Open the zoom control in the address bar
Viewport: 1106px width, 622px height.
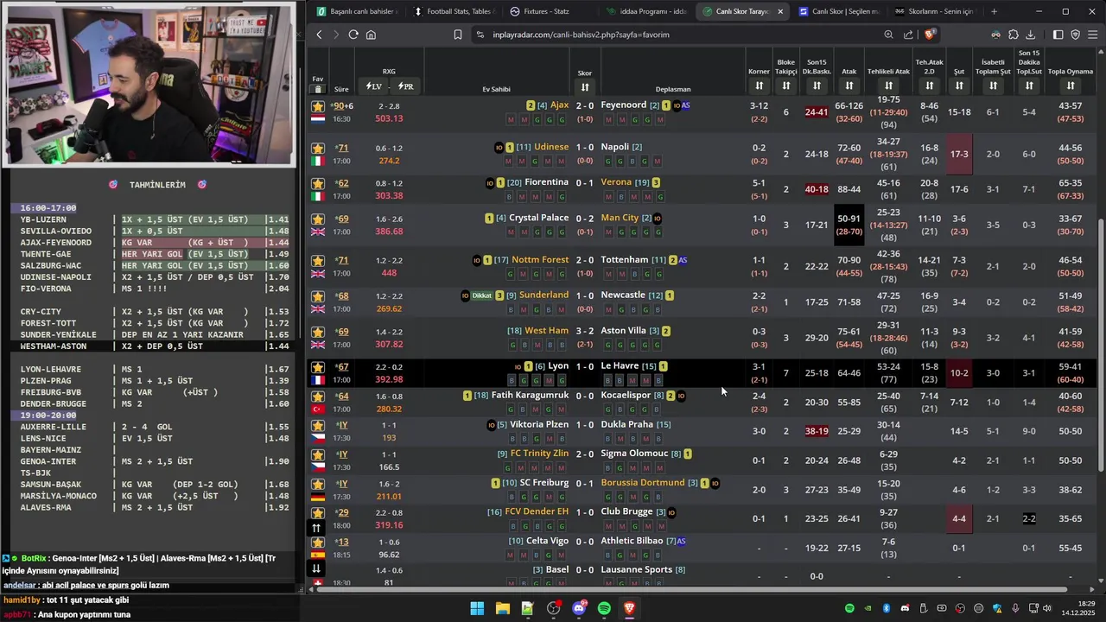[888, 35]
